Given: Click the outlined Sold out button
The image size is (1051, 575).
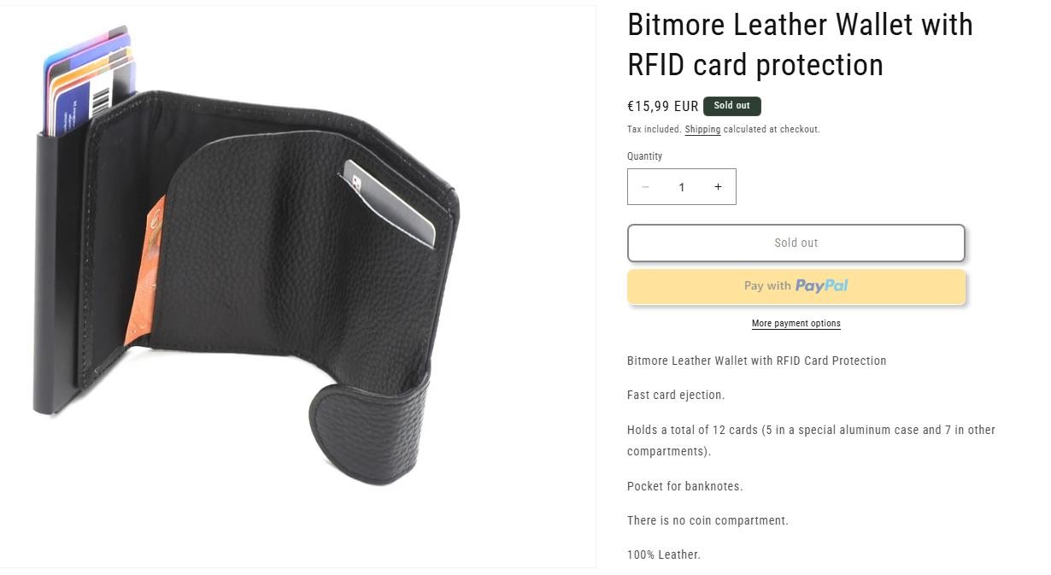Looking at the screenshot, I should [796, 243].
